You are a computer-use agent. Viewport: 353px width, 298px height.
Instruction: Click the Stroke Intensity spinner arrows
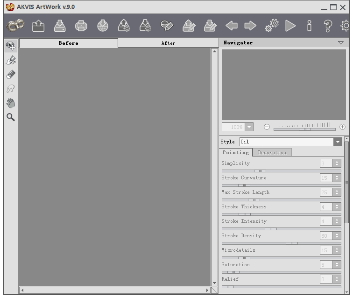pos(337,221)
